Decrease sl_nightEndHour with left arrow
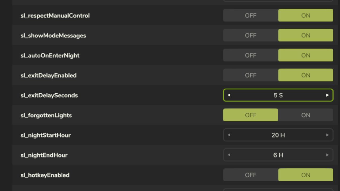The image size is (340, 191). (x=229, y=155)
